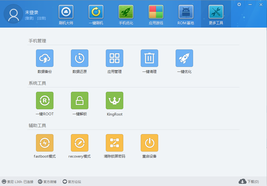This screenshot has height=186, width=267.
Task: Switch to the 刷机大师 tab
Action: (66, 15)
